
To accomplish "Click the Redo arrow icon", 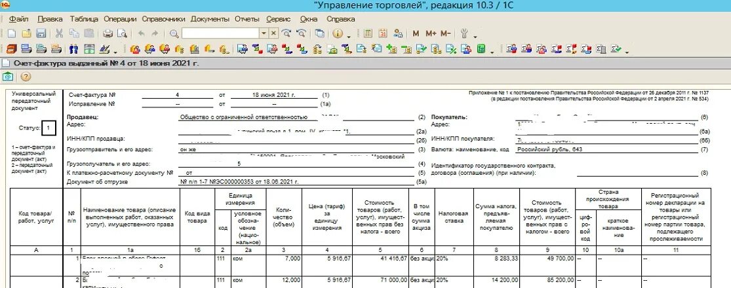I will click(155, 33).
